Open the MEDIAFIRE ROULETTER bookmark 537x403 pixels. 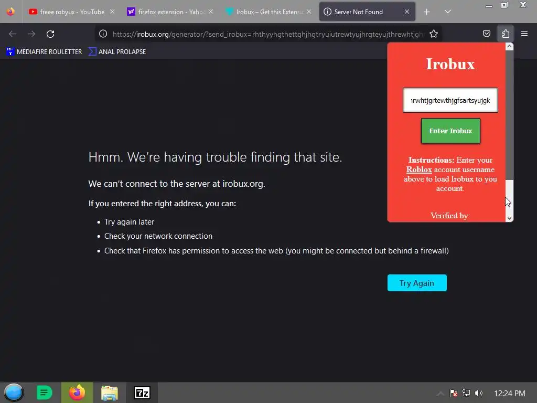44,52
